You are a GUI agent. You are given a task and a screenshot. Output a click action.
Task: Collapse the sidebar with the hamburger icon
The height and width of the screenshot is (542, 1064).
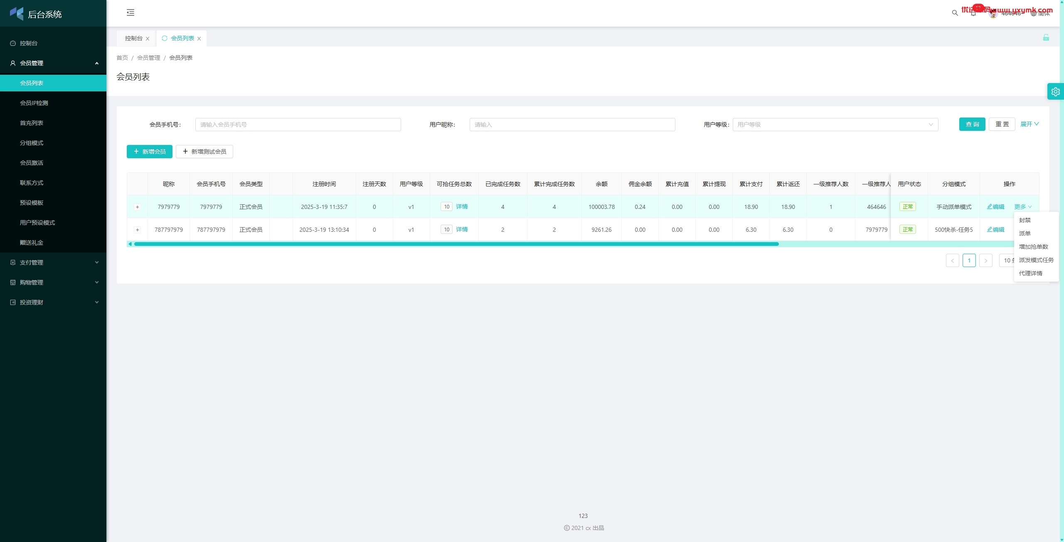point(131,12)
